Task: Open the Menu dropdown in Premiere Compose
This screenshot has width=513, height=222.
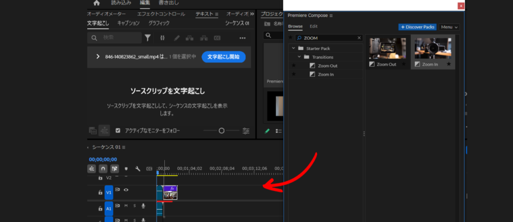Action: [x=449, y=27]
